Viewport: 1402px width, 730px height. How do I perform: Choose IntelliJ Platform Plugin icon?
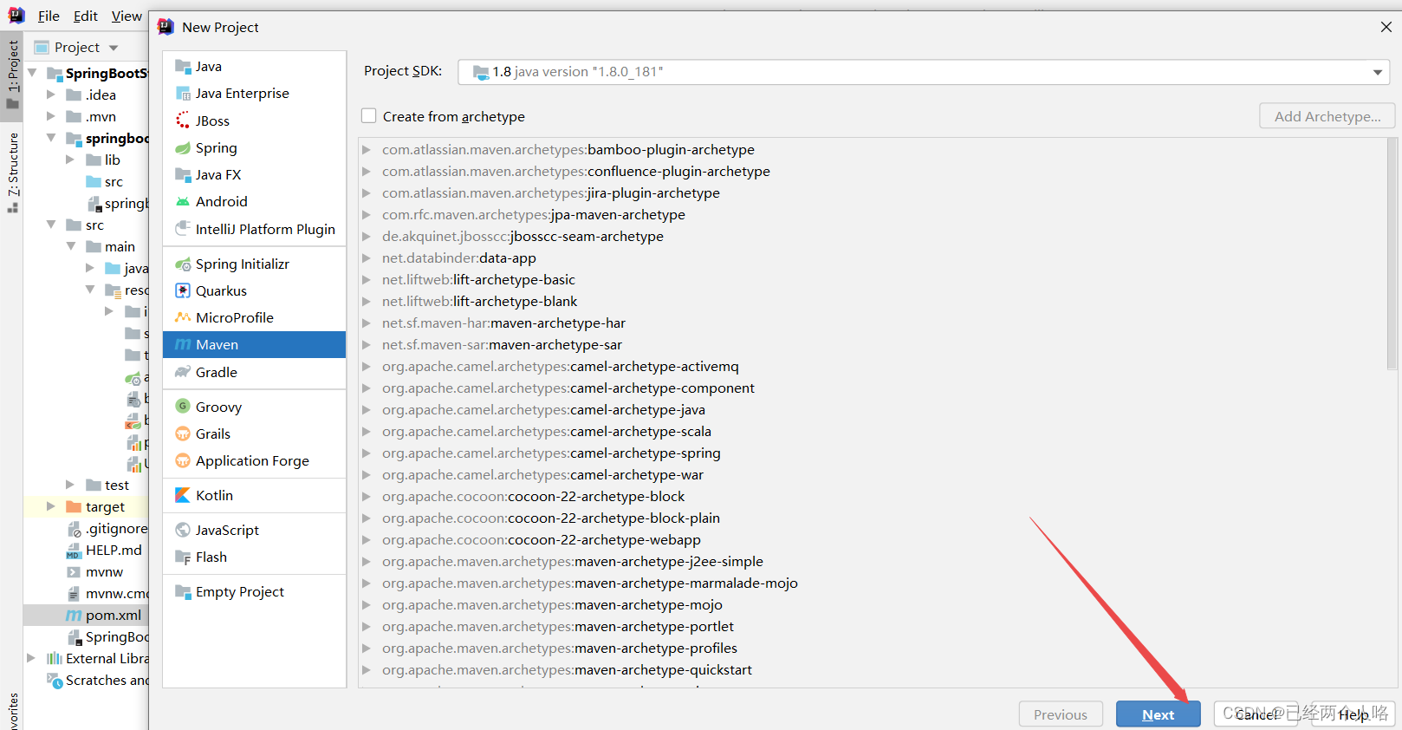coord(183,229)
